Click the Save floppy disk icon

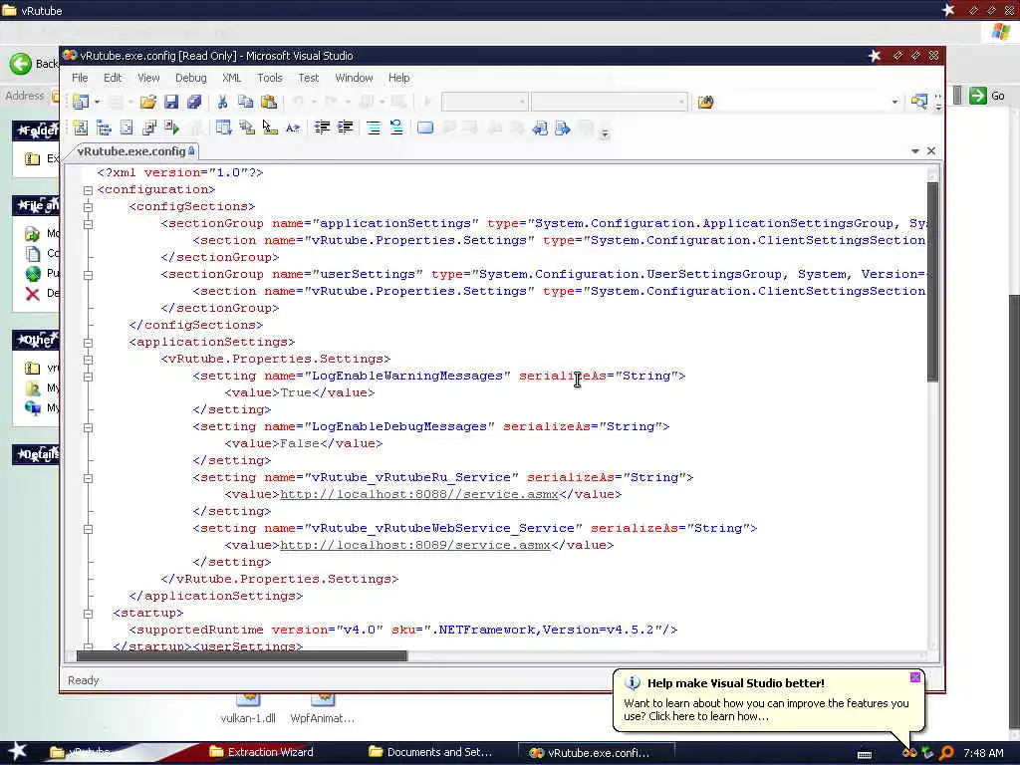pyautogui.click(x=171, y=102)
